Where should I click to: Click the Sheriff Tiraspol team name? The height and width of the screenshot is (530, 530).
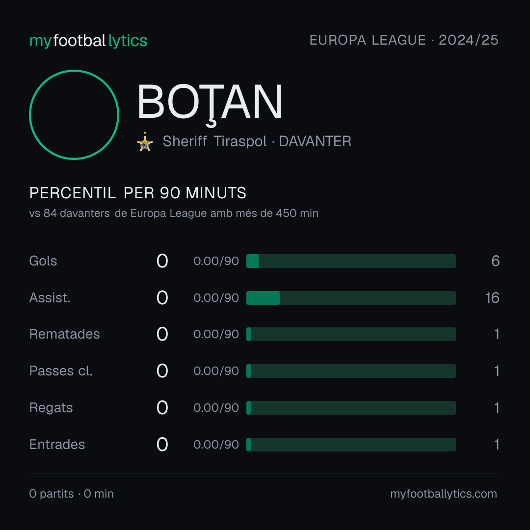(214, 141)
